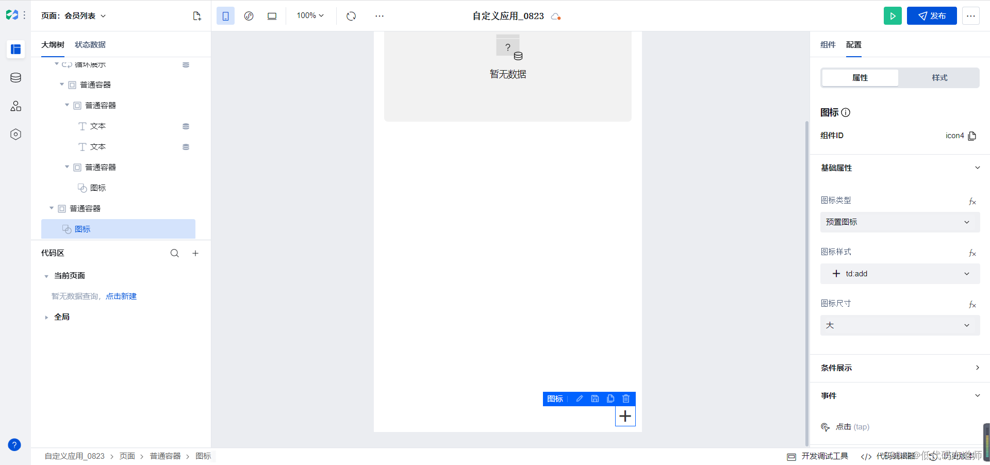Save the selected 图标 as template

pyautogui.click(x=595, y=398)
